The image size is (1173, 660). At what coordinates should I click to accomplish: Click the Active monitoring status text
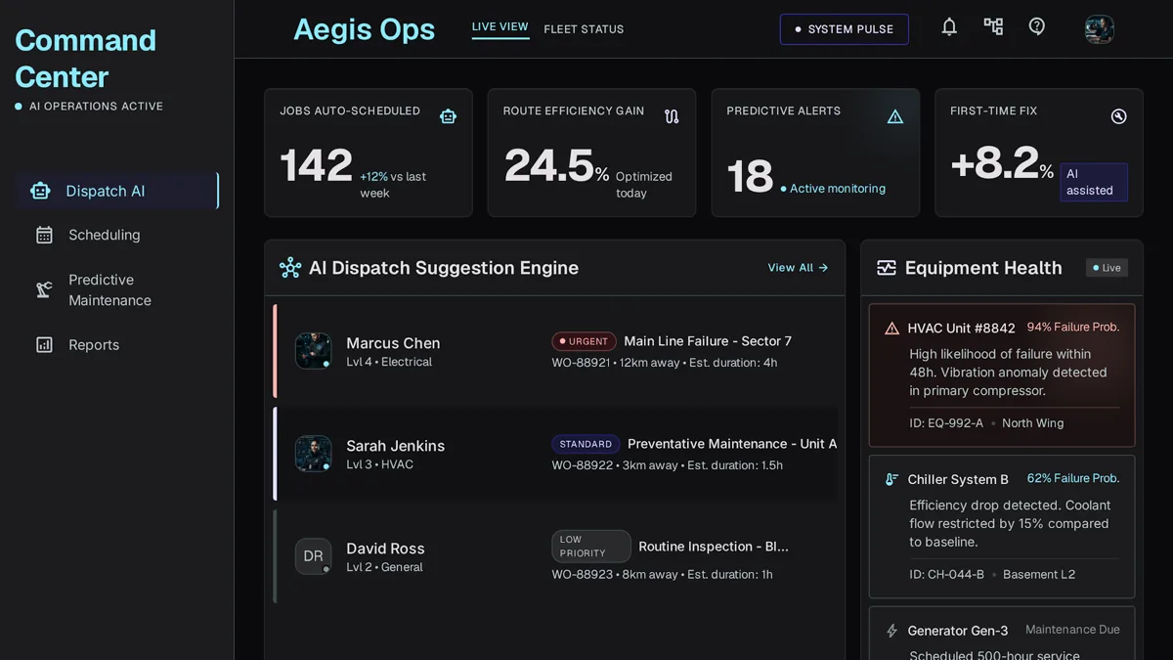(x=833, y=189)
